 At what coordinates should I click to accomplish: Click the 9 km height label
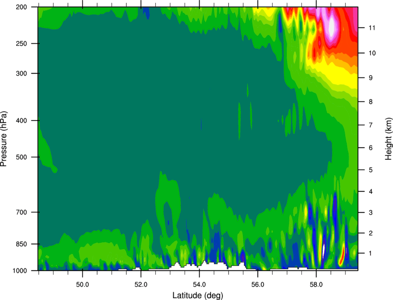[x=371, y=78]
